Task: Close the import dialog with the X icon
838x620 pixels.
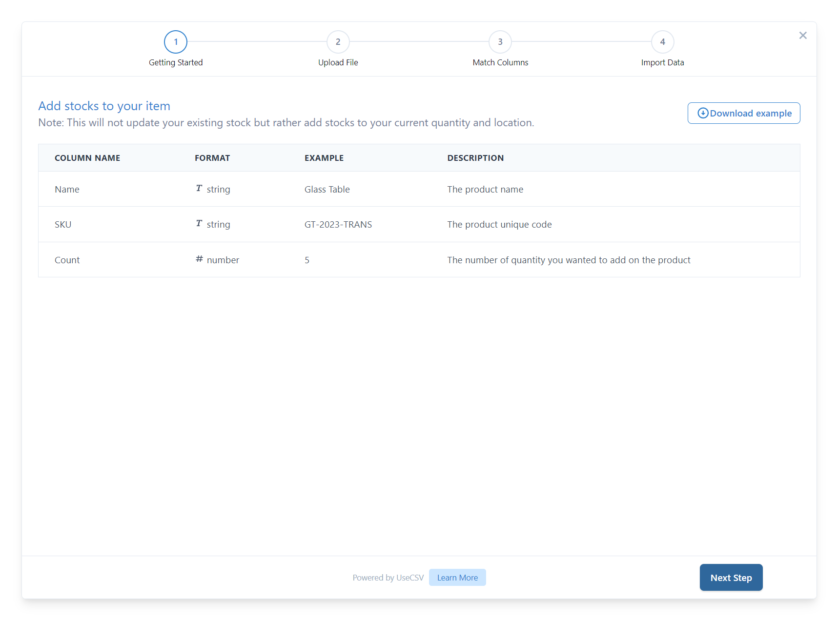Action: 803,36
